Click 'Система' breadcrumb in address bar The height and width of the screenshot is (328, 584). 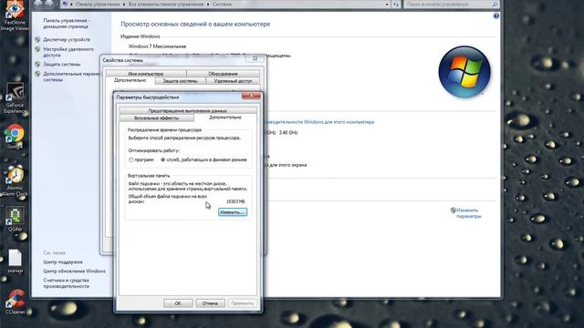pos(222,5)
